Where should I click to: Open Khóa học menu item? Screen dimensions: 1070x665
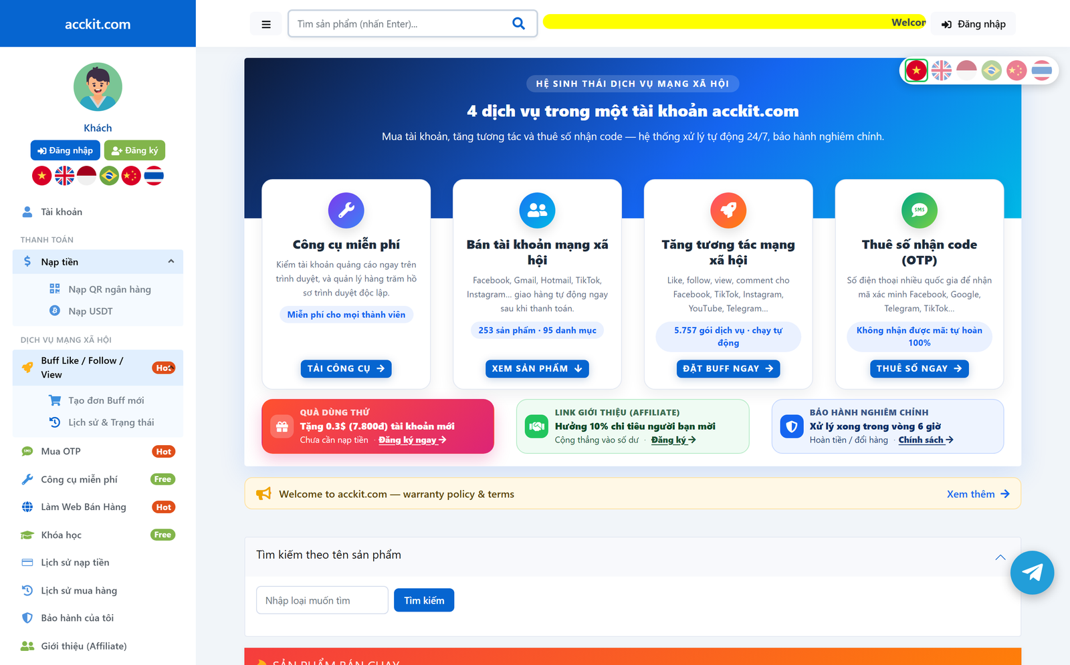click(98, 535)
